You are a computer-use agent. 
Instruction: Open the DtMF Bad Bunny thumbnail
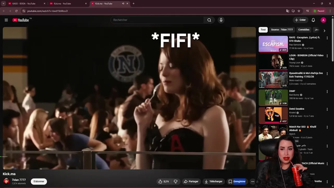click(273, 98)
